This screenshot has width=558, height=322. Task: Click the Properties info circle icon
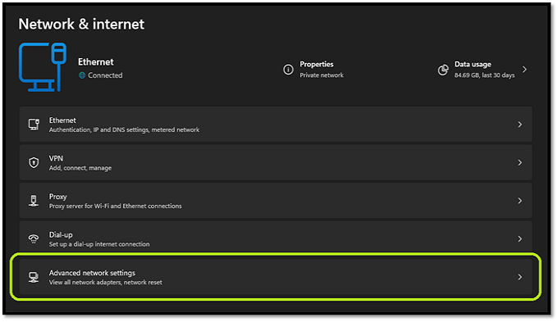click(288, 70)
